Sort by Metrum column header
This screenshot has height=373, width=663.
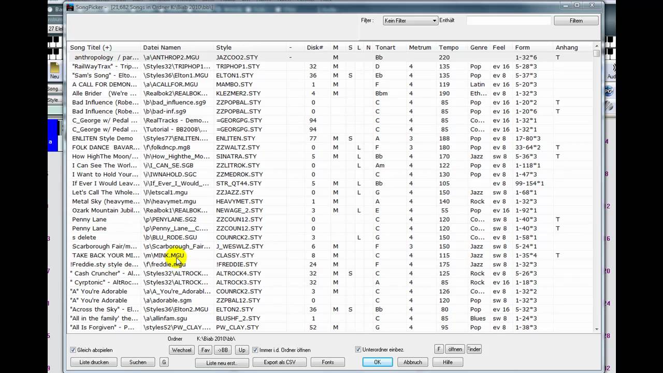coord(420,48)
